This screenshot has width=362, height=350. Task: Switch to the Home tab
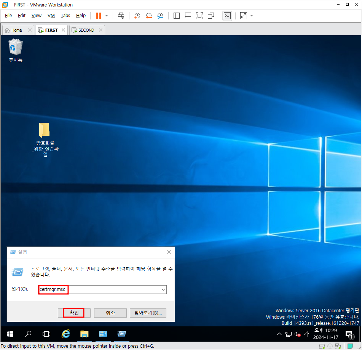[x=16, y=30]
